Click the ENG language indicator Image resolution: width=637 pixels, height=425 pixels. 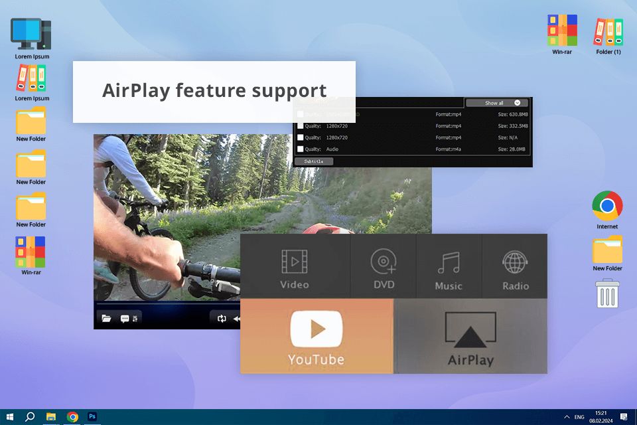(579, 417)
